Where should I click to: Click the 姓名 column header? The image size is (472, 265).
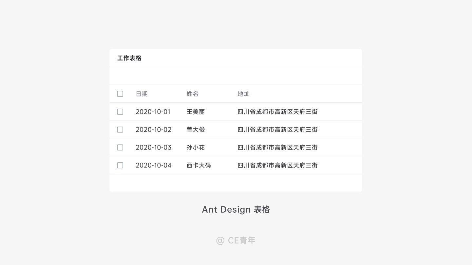pos(192,94)
